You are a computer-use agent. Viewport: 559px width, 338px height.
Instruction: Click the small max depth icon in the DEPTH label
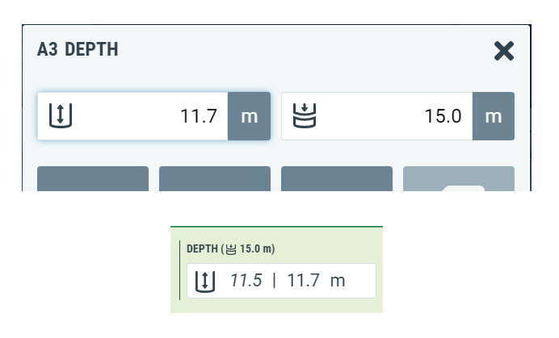coord(231,249)
